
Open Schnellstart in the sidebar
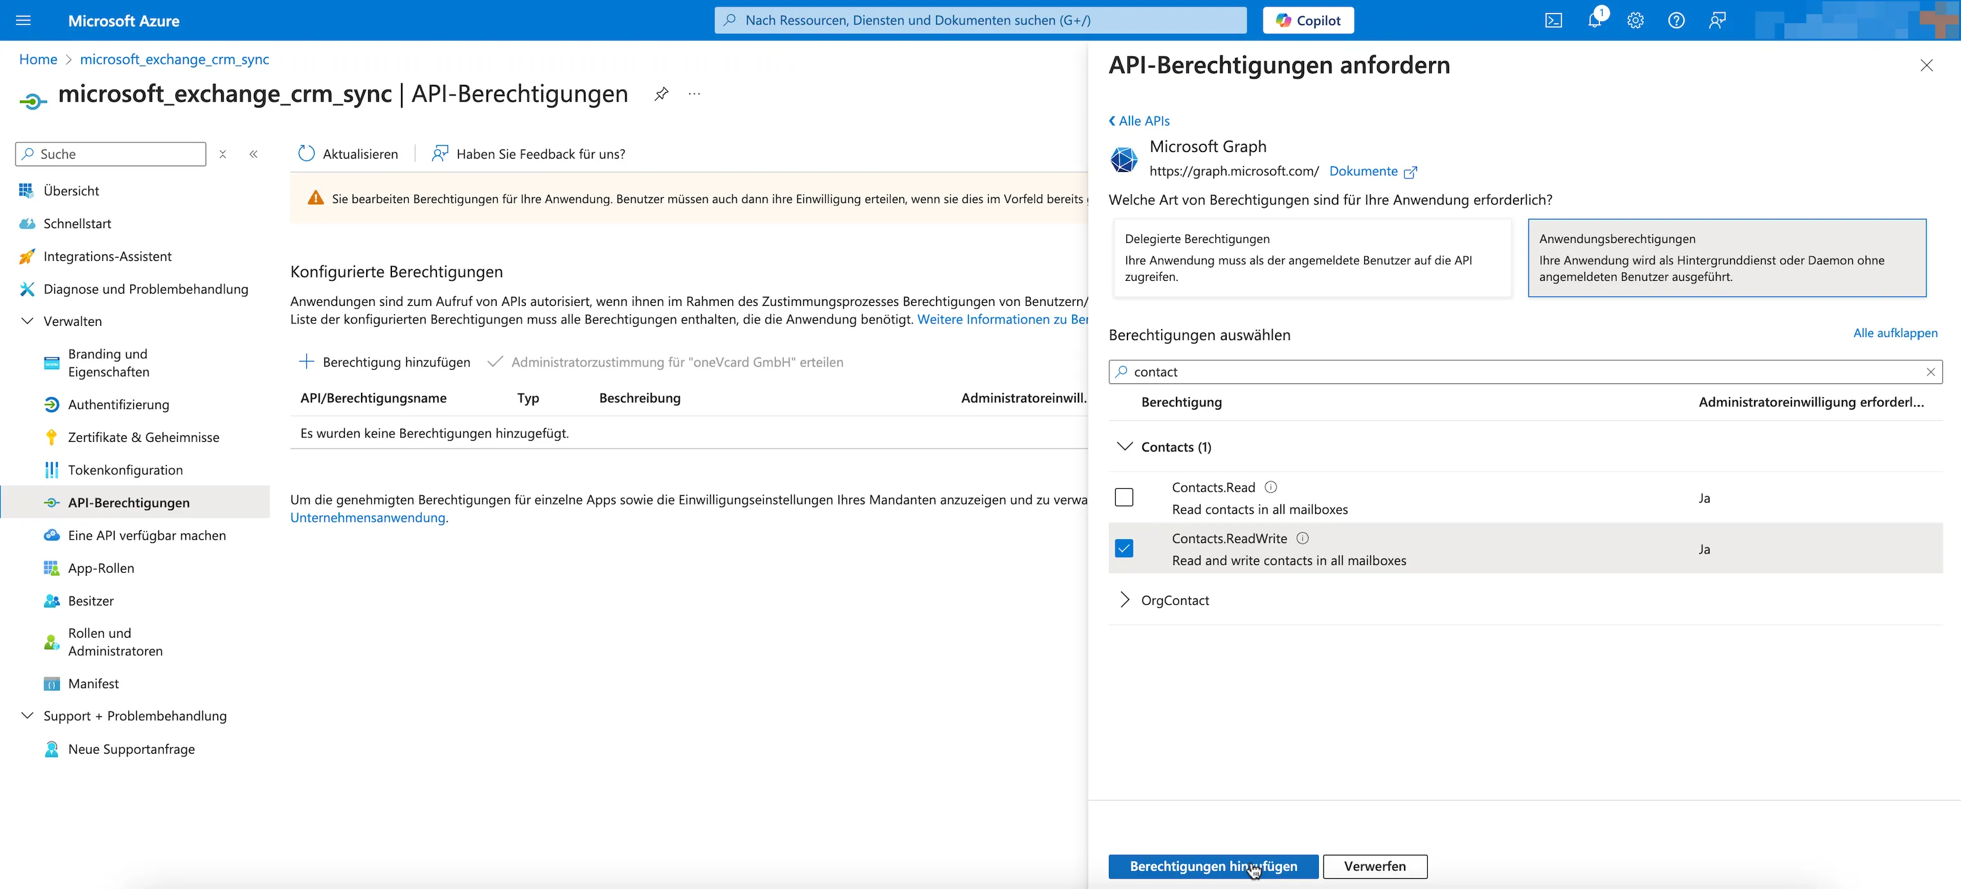click(x=77, y=224)
